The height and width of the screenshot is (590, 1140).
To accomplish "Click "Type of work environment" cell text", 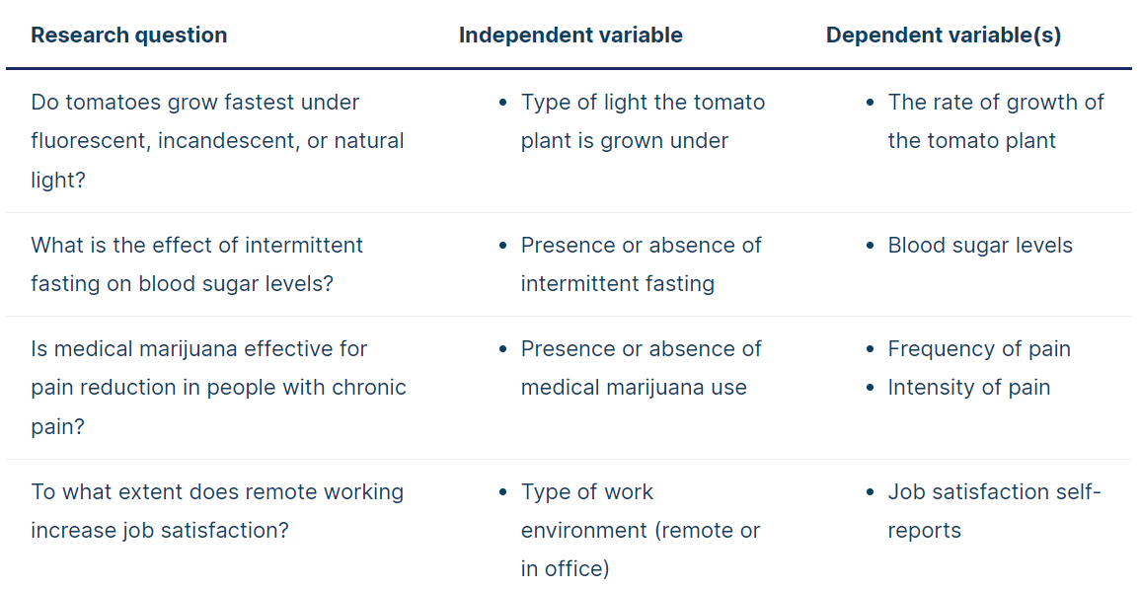I will click(x=641, y=530).
